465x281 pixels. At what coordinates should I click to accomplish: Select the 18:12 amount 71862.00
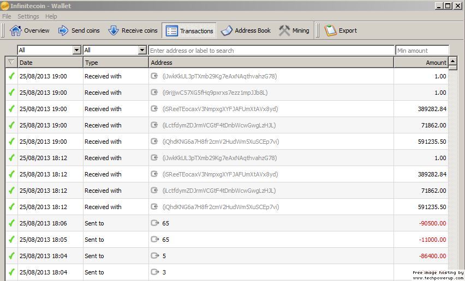point(433,191)
